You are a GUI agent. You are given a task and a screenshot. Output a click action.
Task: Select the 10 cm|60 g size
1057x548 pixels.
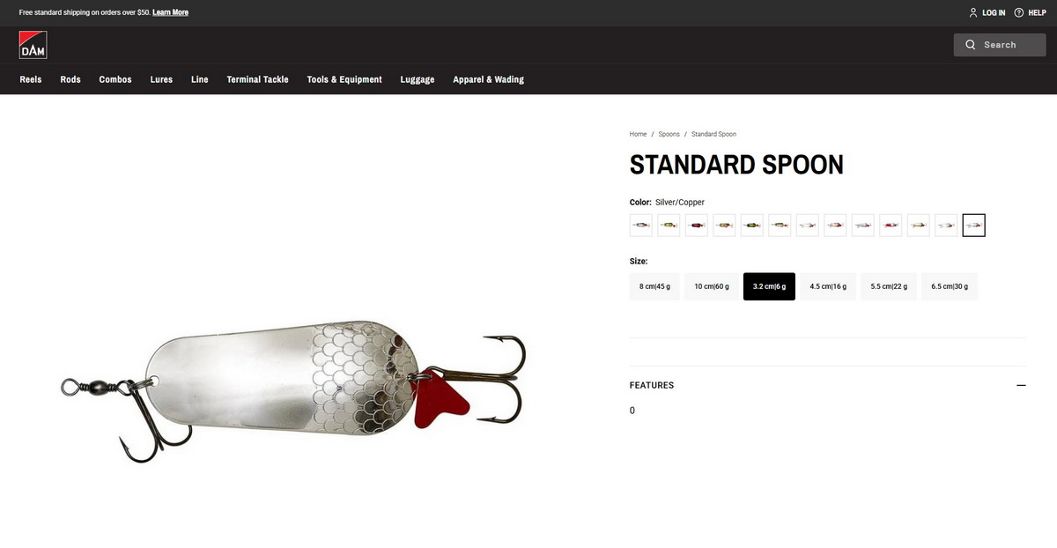[x=712, y=286]
